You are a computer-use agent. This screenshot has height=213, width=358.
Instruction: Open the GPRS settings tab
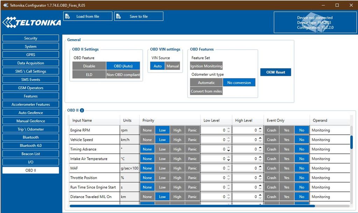pyautogui.click(x=31, y=55)
